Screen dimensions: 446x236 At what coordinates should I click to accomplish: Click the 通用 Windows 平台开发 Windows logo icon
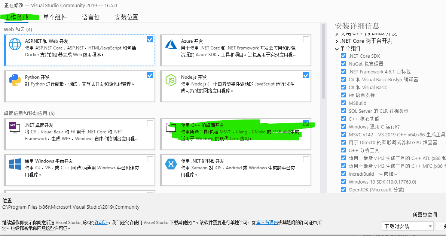[x=15, y=164]
